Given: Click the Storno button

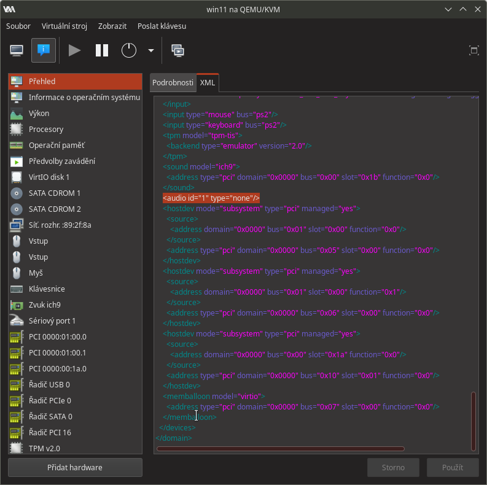Looking at the screenshot, I should 393,467.
